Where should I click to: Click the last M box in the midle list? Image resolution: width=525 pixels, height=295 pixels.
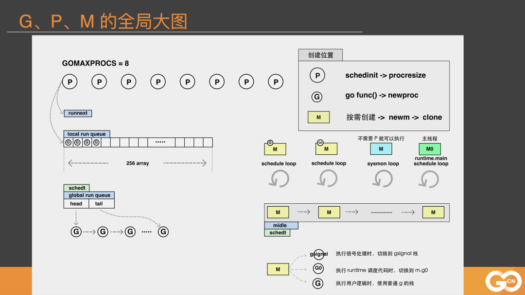click(433, 212)
